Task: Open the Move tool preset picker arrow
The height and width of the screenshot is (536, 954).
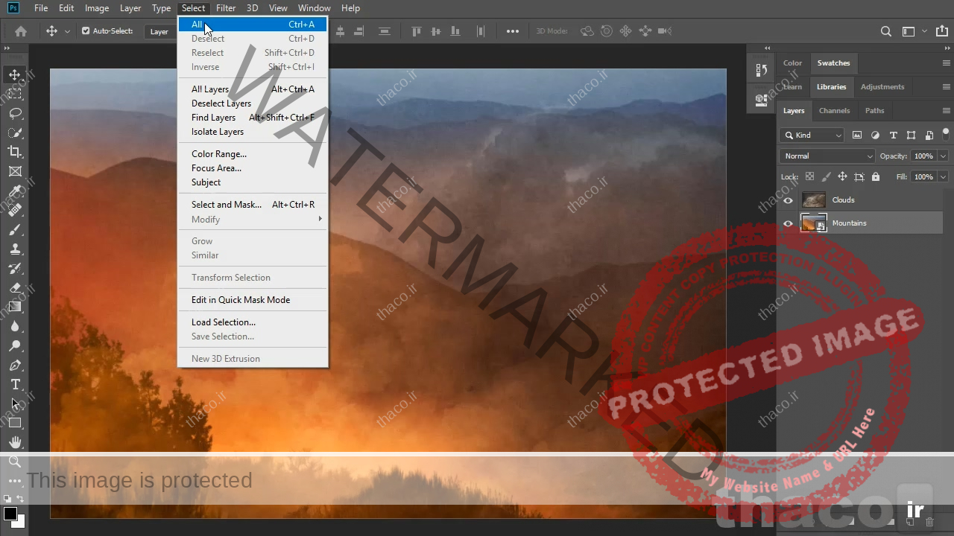Action: coord(67,31)
